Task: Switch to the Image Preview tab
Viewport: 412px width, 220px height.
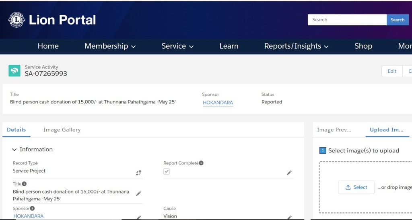Action: (x=334, y=130)
